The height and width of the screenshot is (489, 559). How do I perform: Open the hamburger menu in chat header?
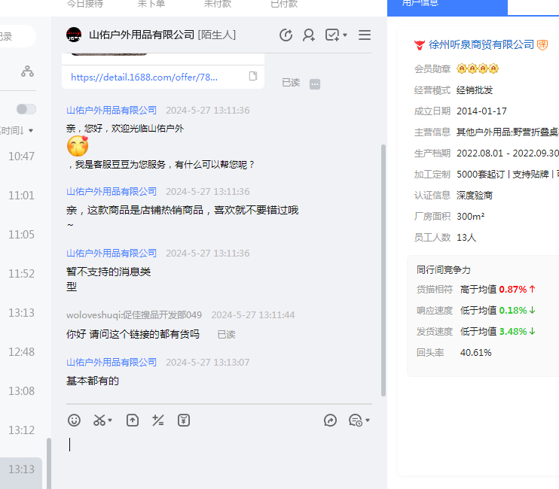(365, 35)
